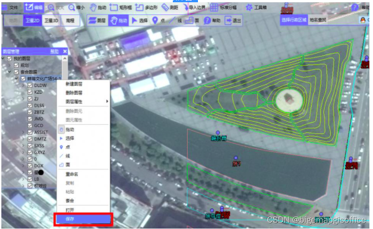Expand the DLDW layer node
Image resolution: width=373 pixels, height=229 pixels.
[23, 85]
